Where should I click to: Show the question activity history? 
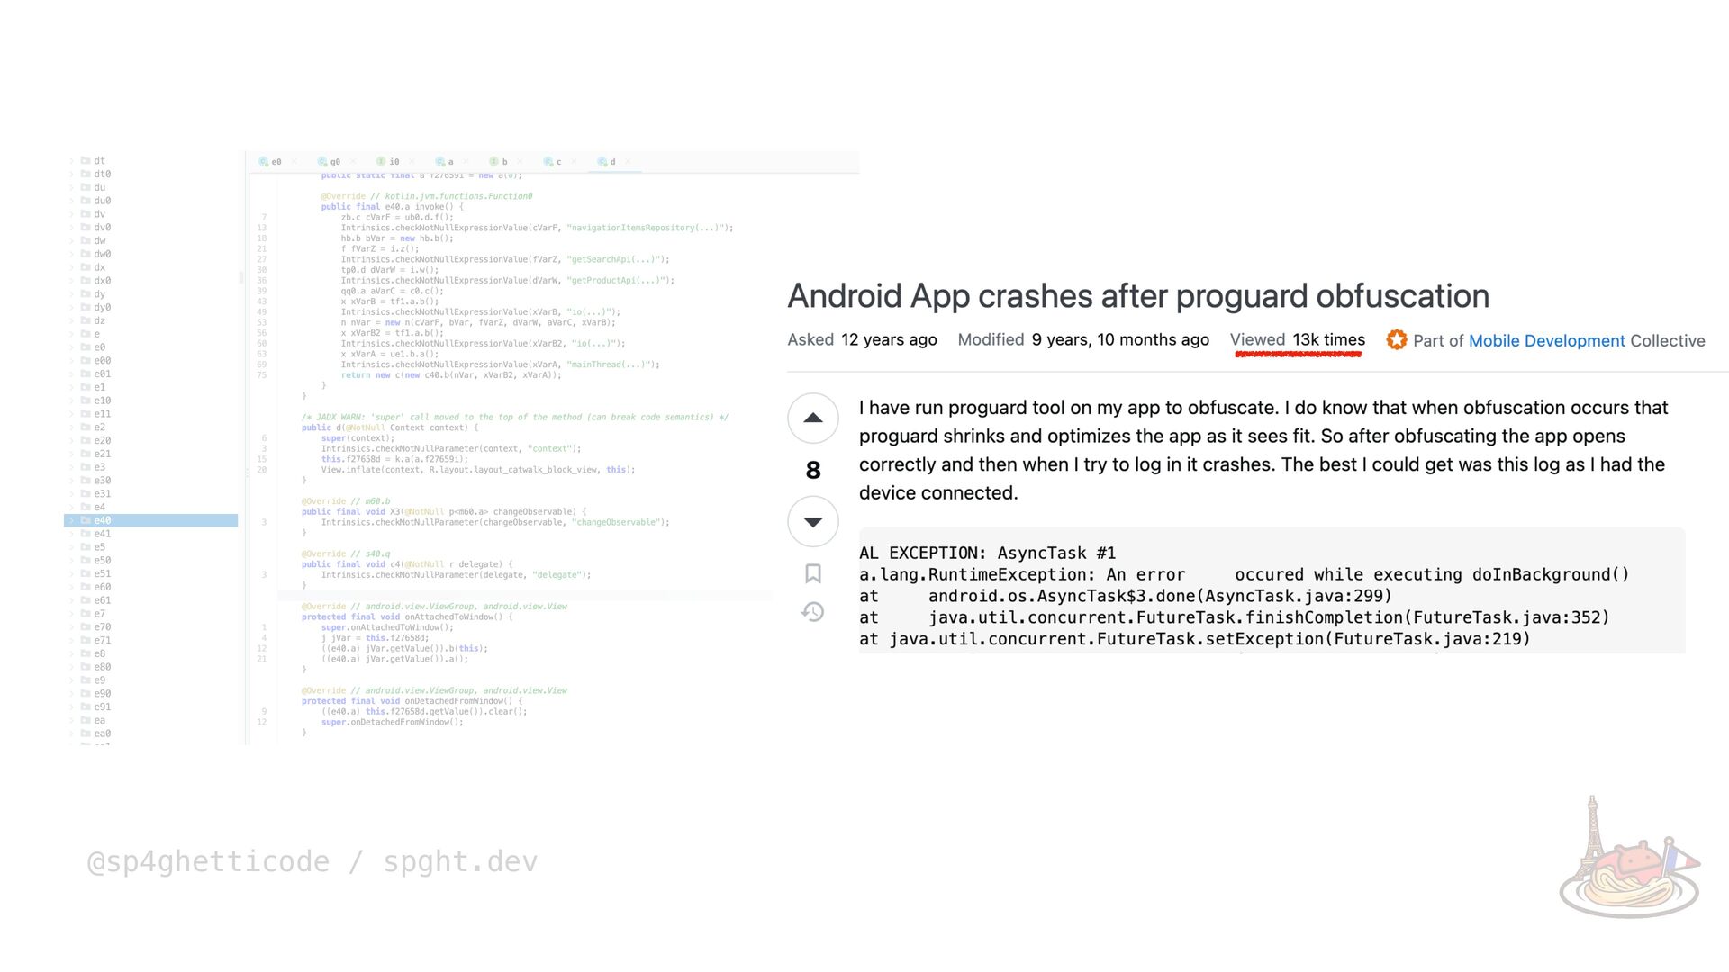coord(813,612)
